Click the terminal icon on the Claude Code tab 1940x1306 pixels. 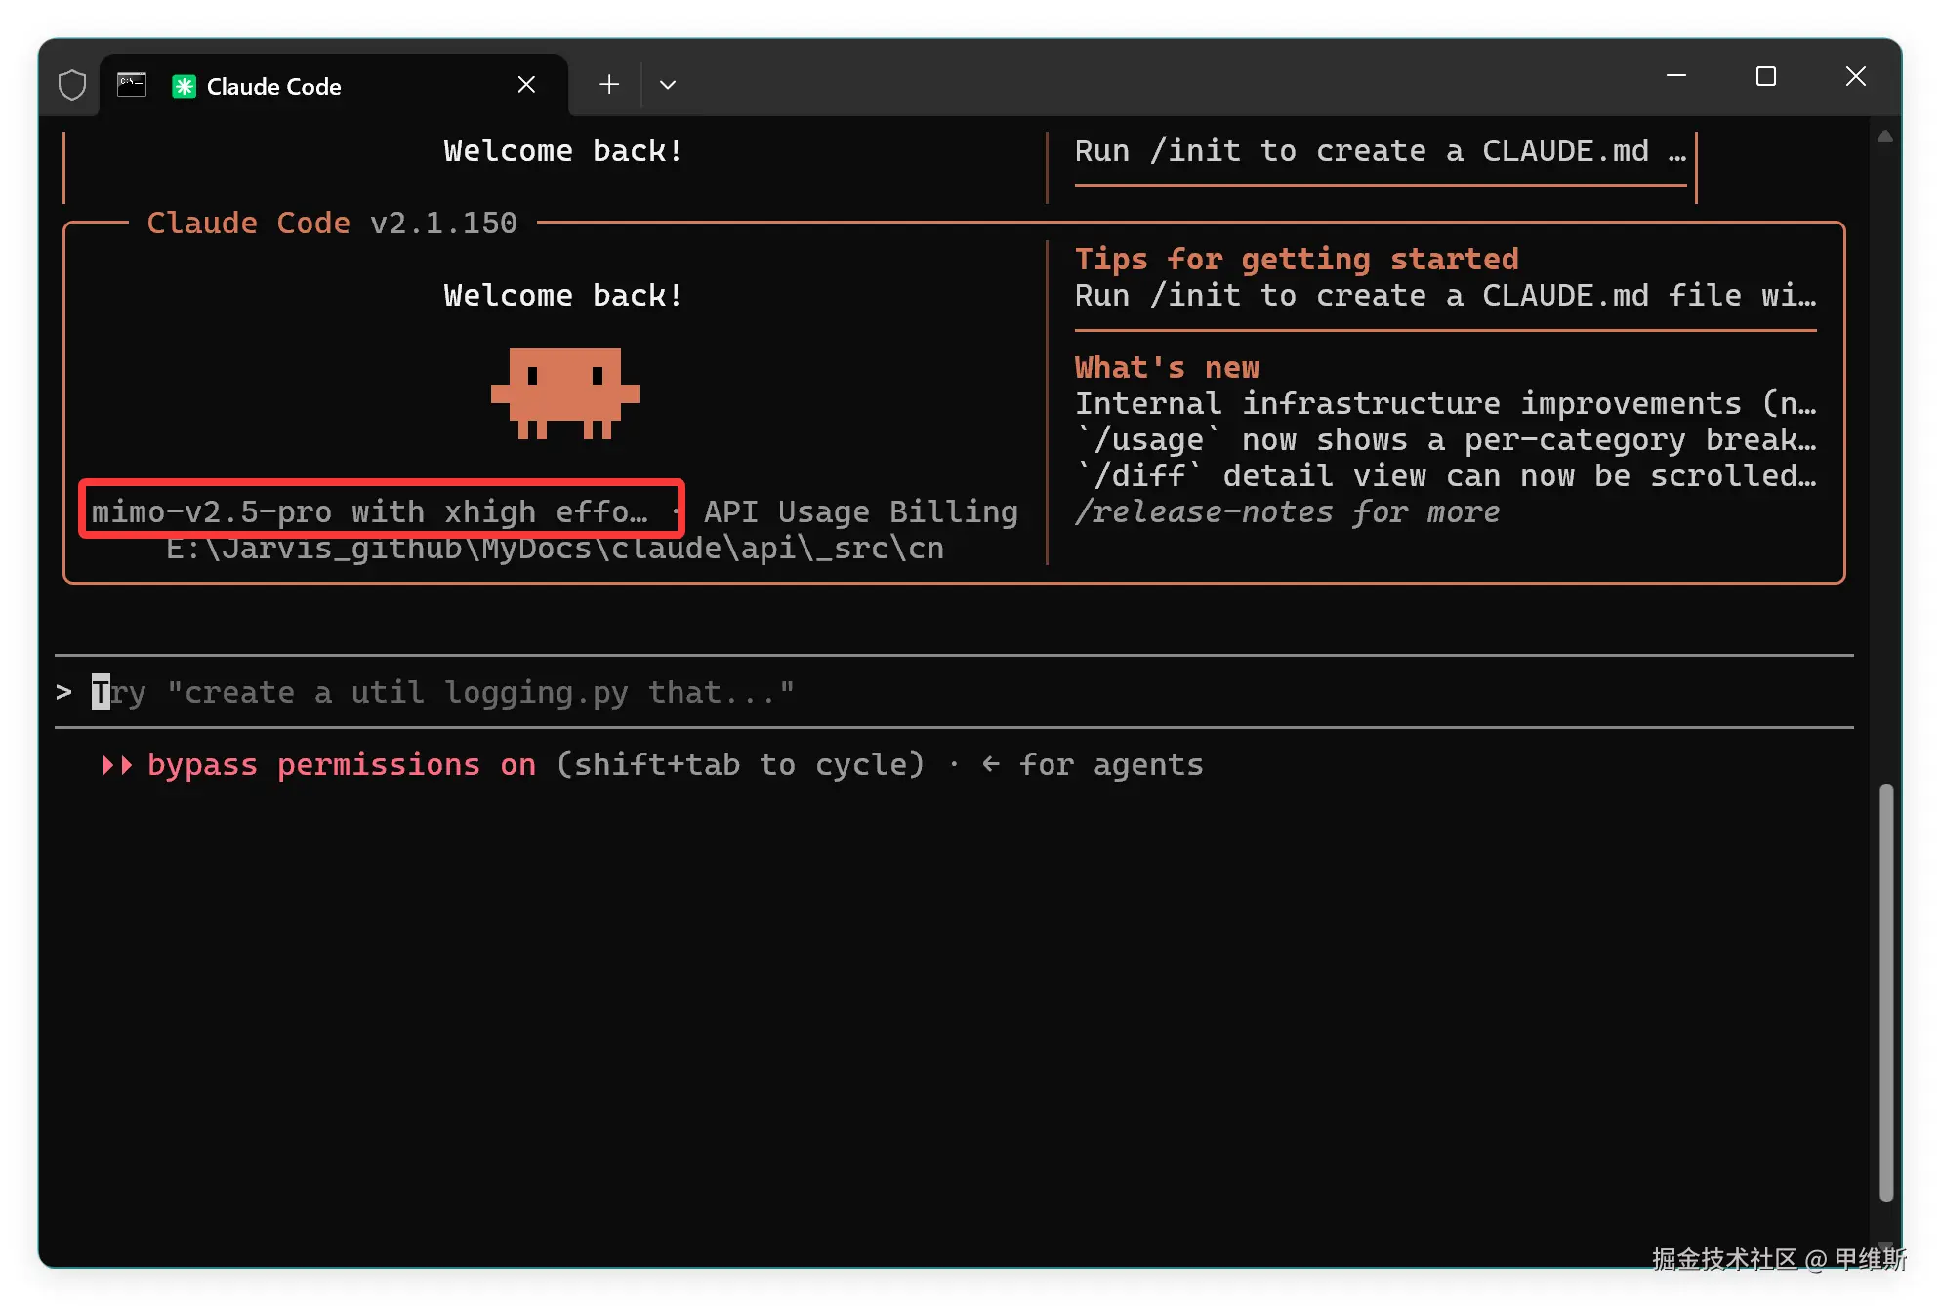132,85
